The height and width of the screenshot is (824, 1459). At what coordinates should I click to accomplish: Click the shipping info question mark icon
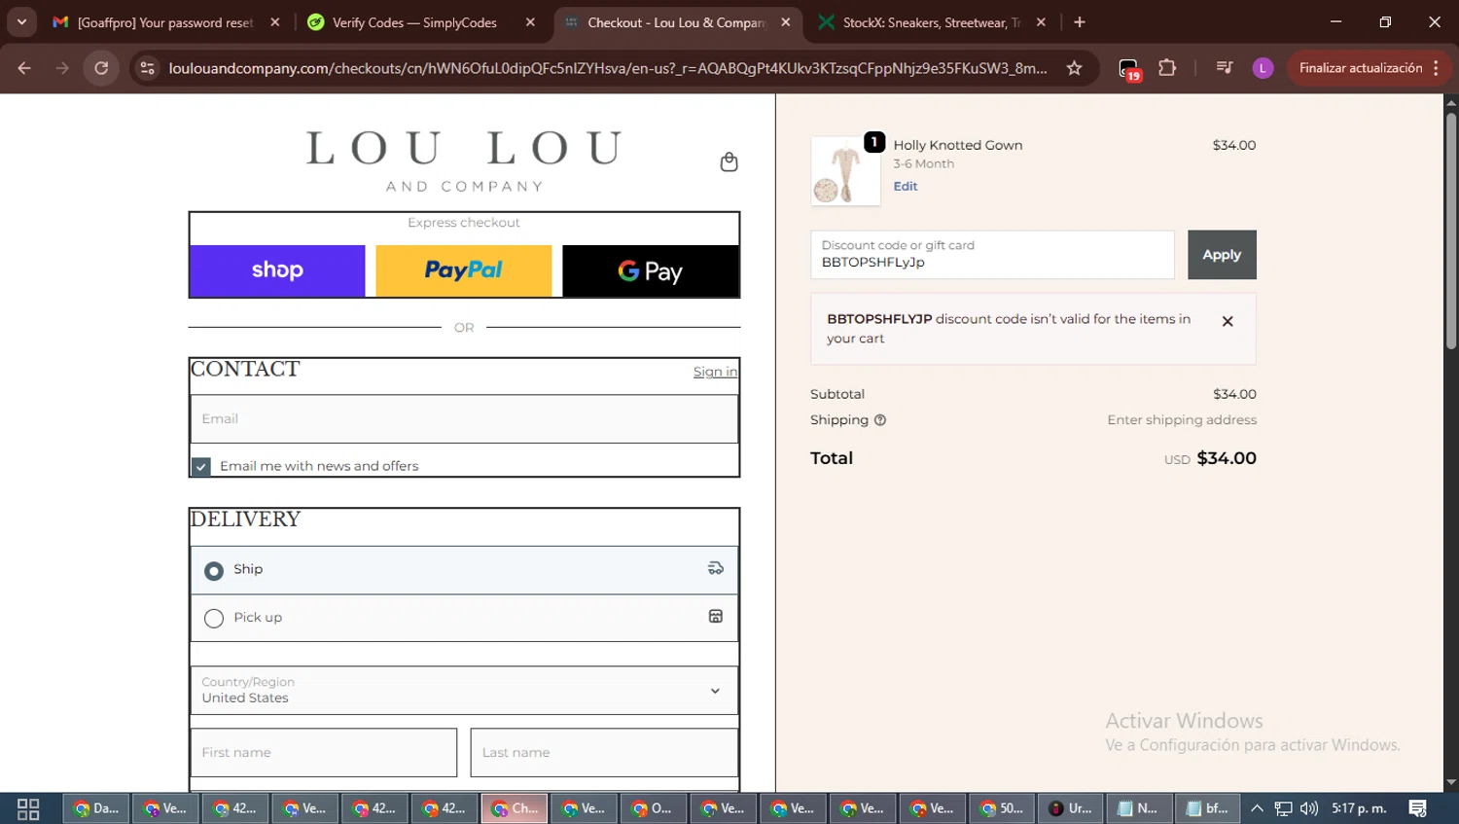pyautogui.click(x=880, y=420)
